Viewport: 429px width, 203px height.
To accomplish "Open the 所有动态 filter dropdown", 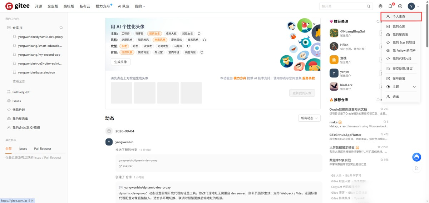I will point(309,118).
